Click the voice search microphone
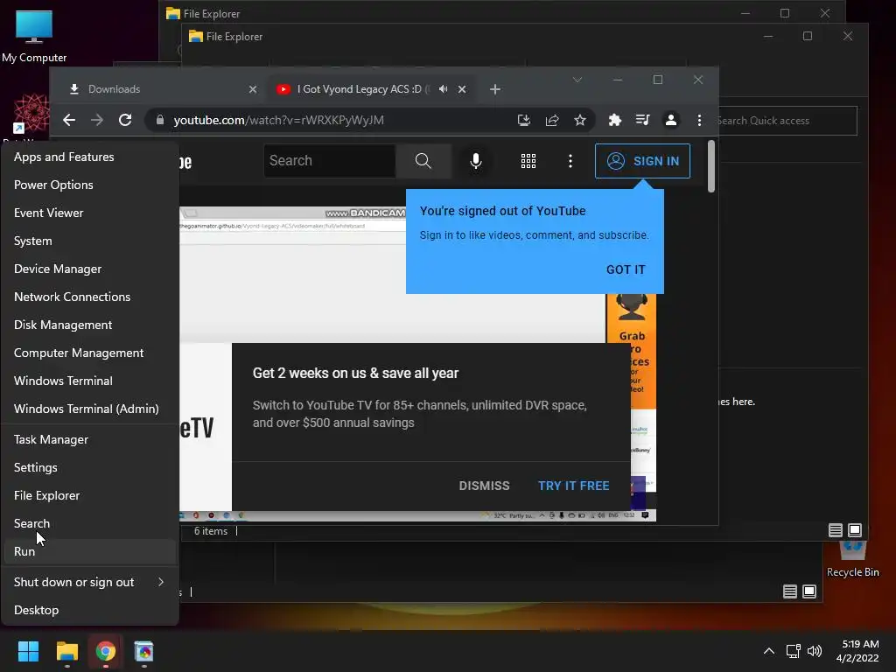 tap(475, 161)
